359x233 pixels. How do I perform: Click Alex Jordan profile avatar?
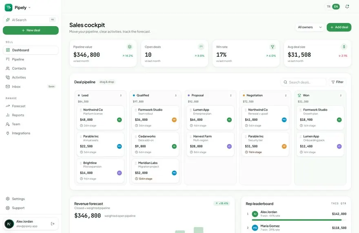(9, 224)
